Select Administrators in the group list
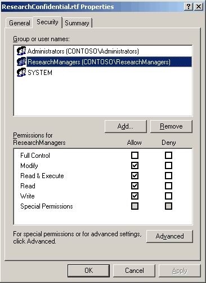Image resolution: width=206 pixels, height=283 pixels. coord(83,51)
